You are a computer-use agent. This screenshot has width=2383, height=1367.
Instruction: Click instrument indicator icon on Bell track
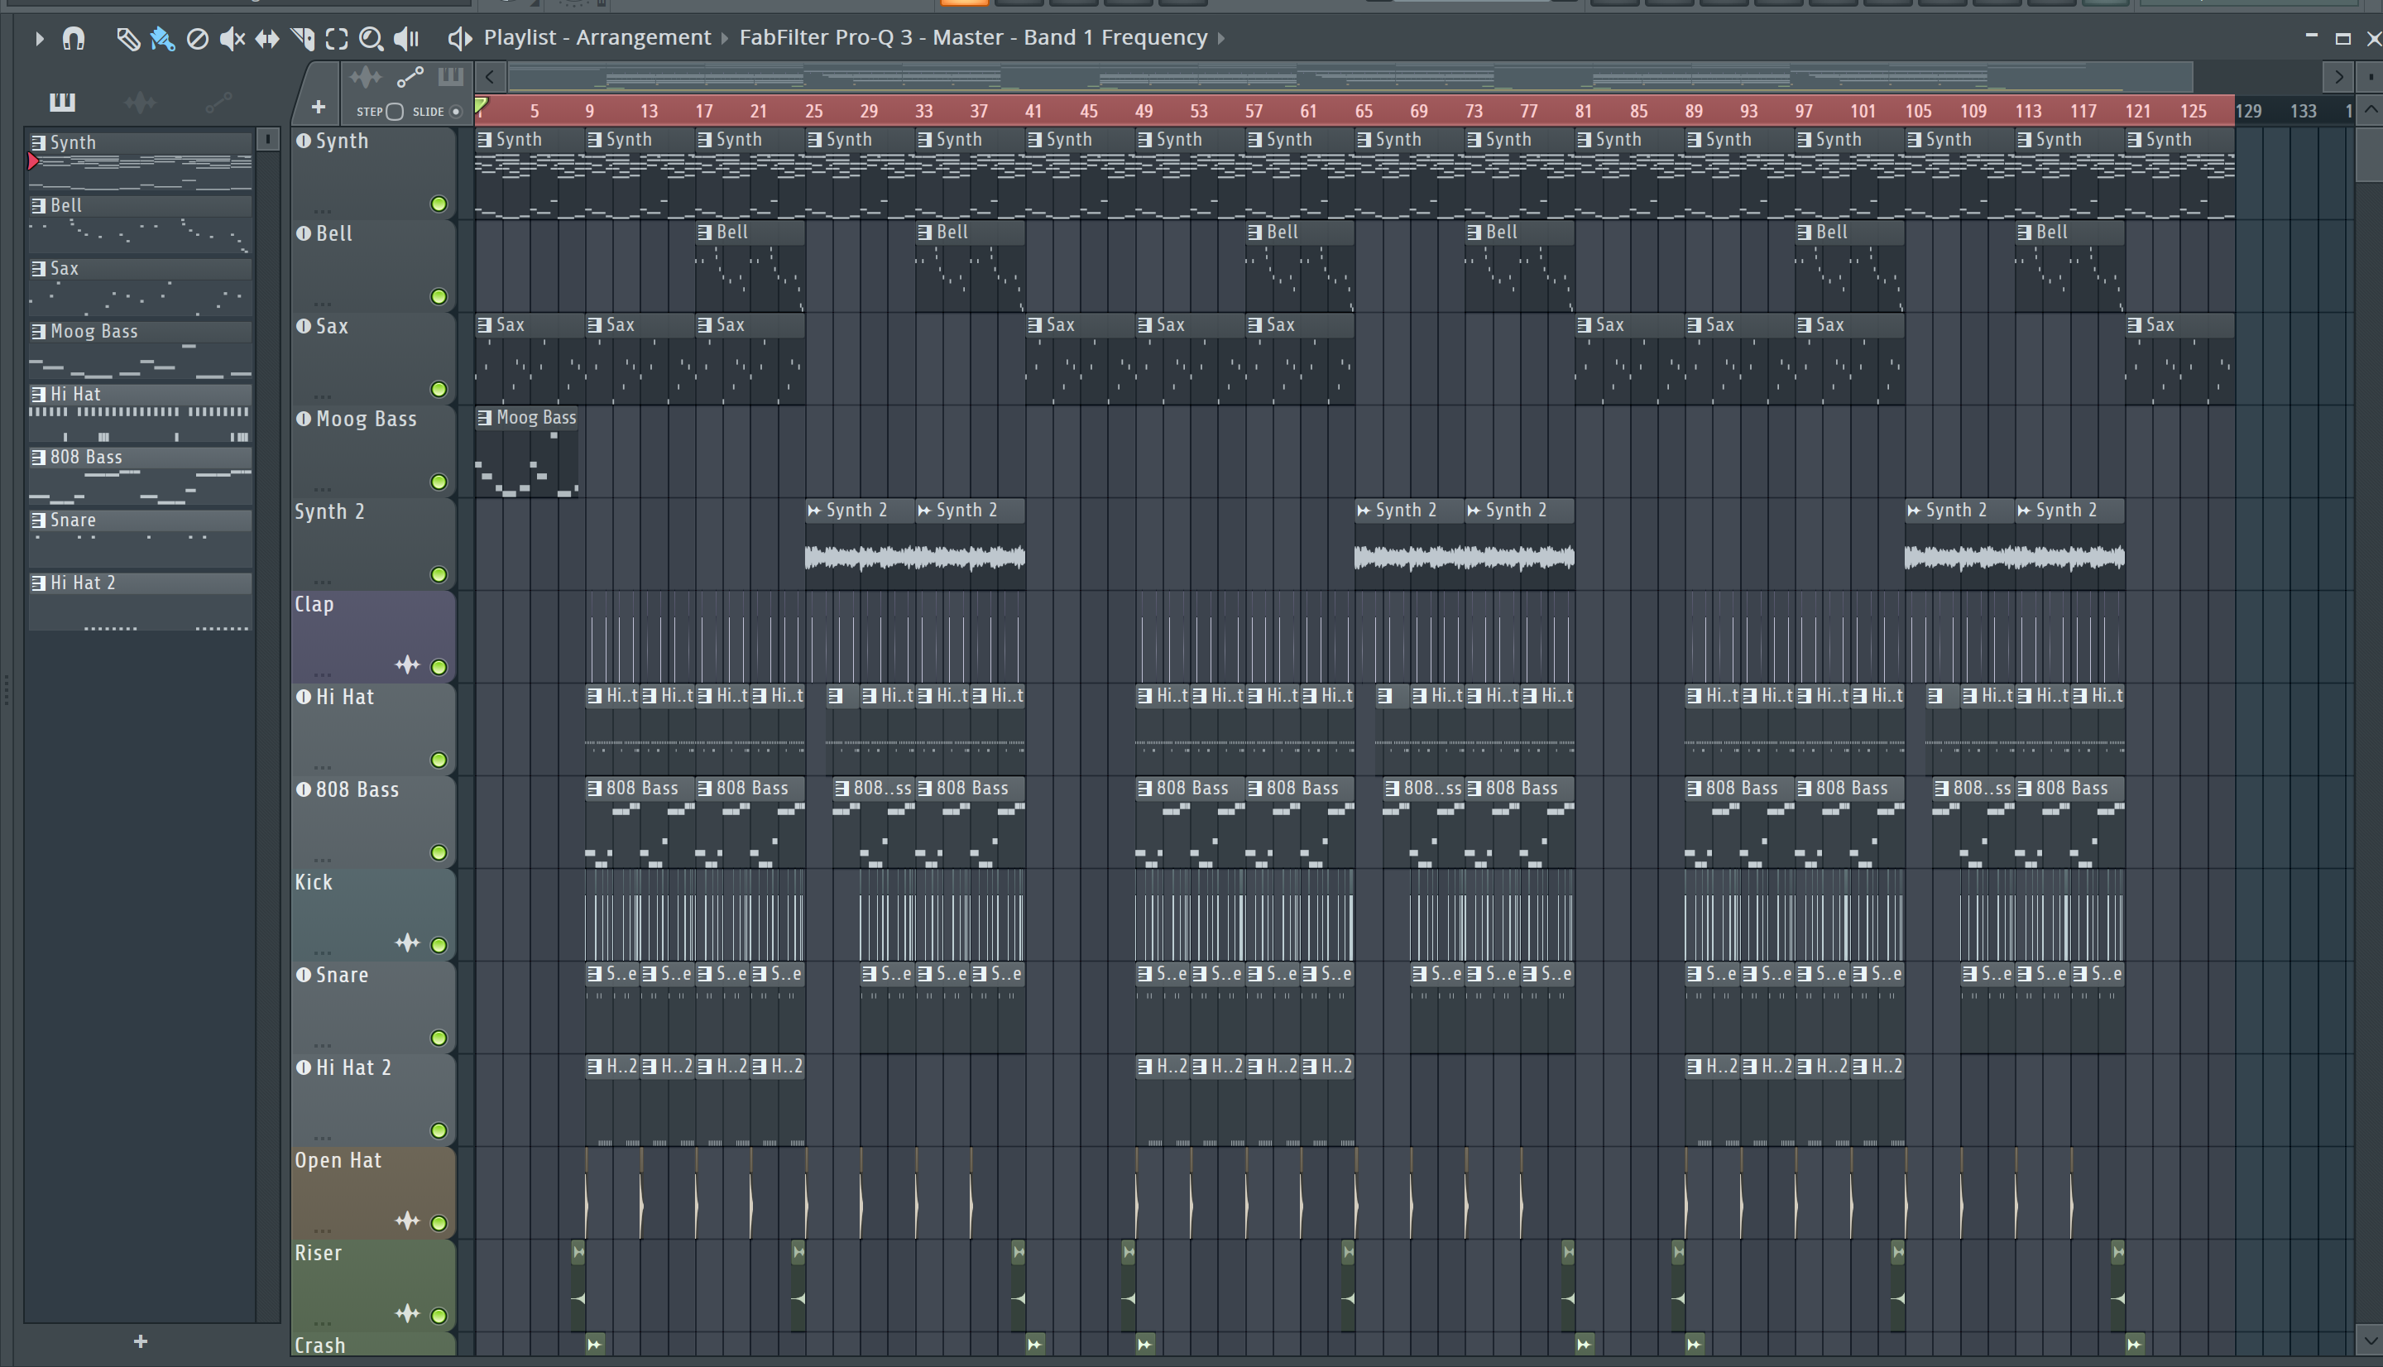tap(303, 233)
